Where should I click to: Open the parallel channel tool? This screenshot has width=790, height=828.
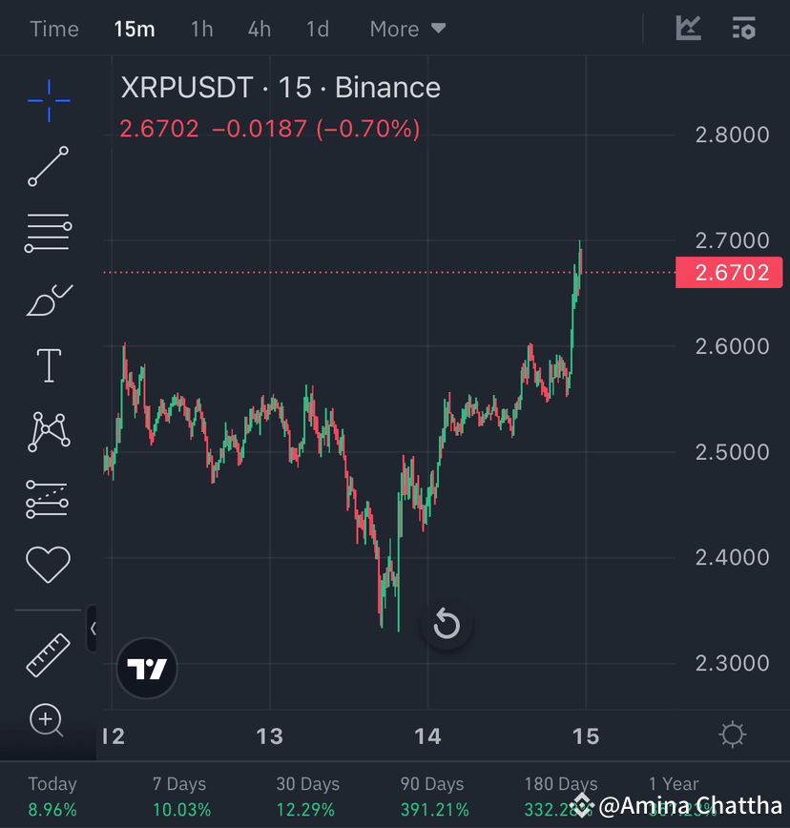pyautogui.click(x=48, y=232)
